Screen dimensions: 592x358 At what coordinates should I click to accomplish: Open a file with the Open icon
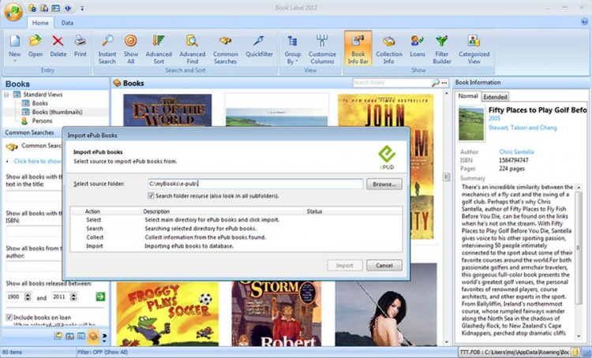(x=35, y=41)
